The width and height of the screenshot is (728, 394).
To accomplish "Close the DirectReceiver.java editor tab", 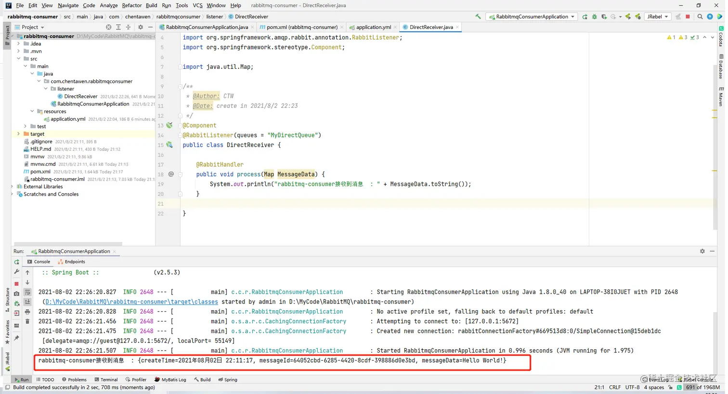I will (x=457, y=27).
